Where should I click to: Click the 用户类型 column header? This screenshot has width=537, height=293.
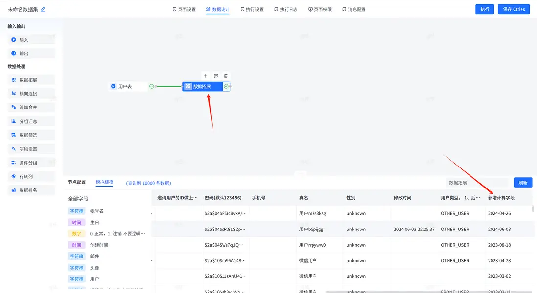pyautogui.click(x=460, y=198)
